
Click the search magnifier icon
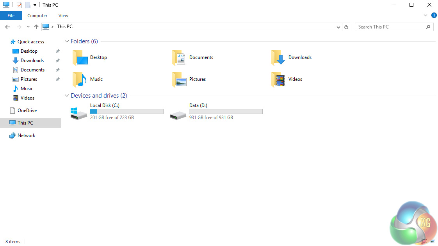coord(428,27)
